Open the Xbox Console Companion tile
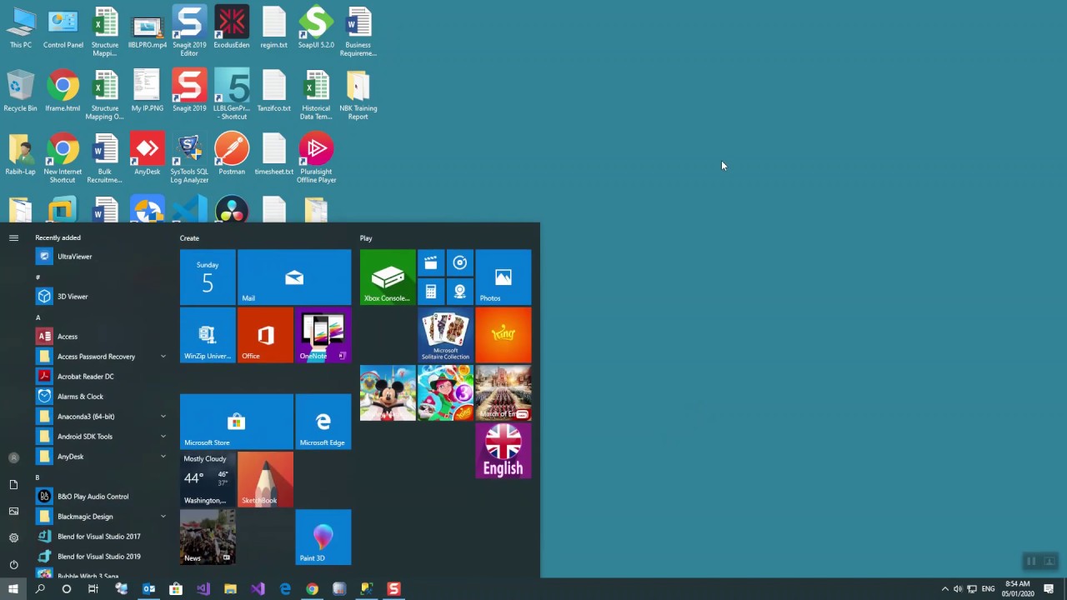1067x600 pixels. click(388, 277)
